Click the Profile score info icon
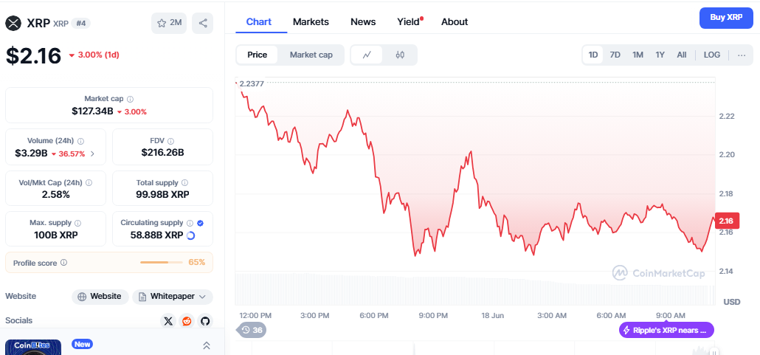The image size is (760, 355). (64, 263)
